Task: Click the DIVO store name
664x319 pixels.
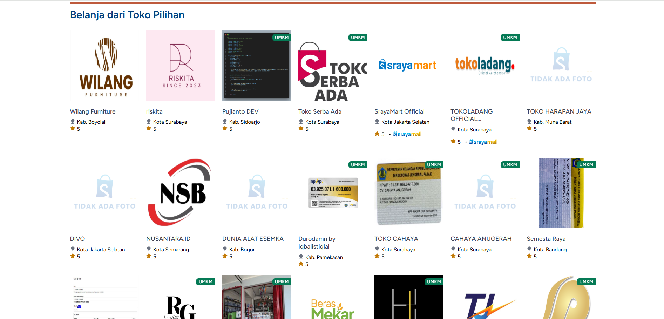Action: pos(77,239)
